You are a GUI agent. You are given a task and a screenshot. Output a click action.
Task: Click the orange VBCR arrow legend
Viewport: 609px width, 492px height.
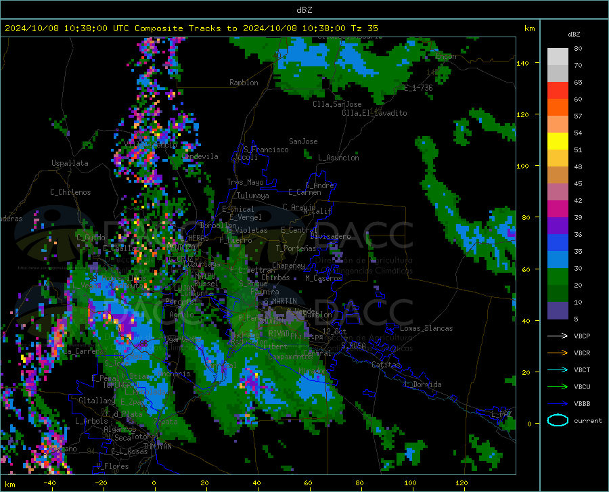[x=558, y=353]
